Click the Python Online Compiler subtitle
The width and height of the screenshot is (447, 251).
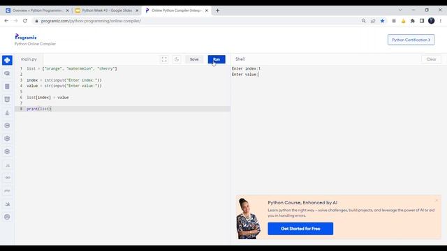click(35, 44)
